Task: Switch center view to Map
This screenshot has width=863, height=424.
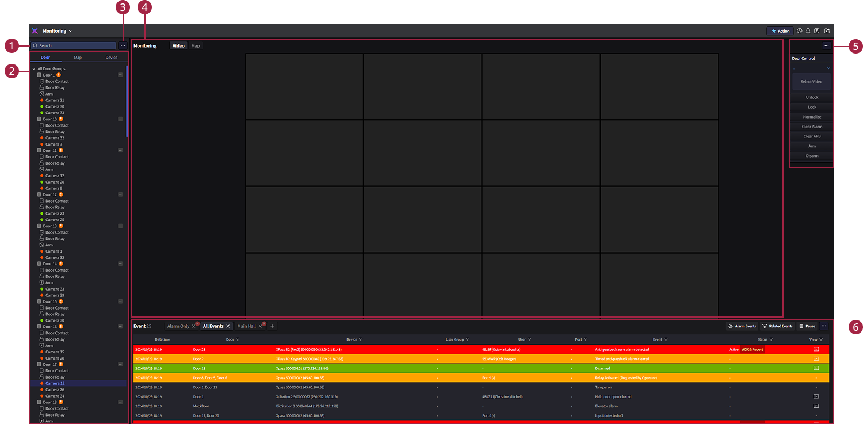Action: (196, 46)
